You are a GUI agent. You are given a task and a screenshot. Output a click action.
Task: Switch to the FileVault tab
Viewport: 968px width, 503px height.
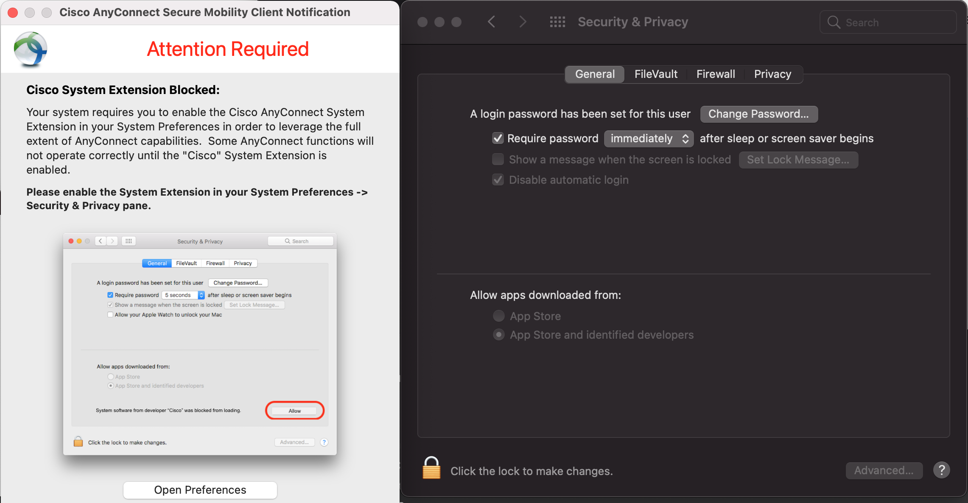tap(656, 74)
